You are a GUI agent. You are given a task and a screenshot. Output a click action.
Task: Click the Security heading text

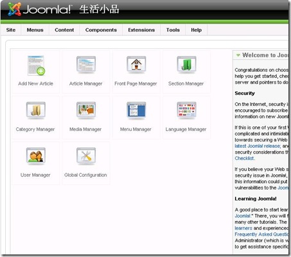point(245,93)
